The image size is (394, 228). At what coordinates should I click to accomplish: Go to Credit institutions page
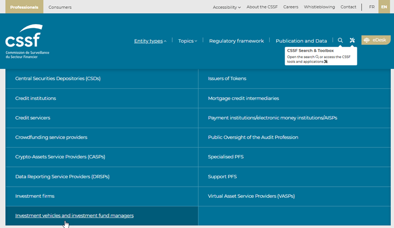36,98
